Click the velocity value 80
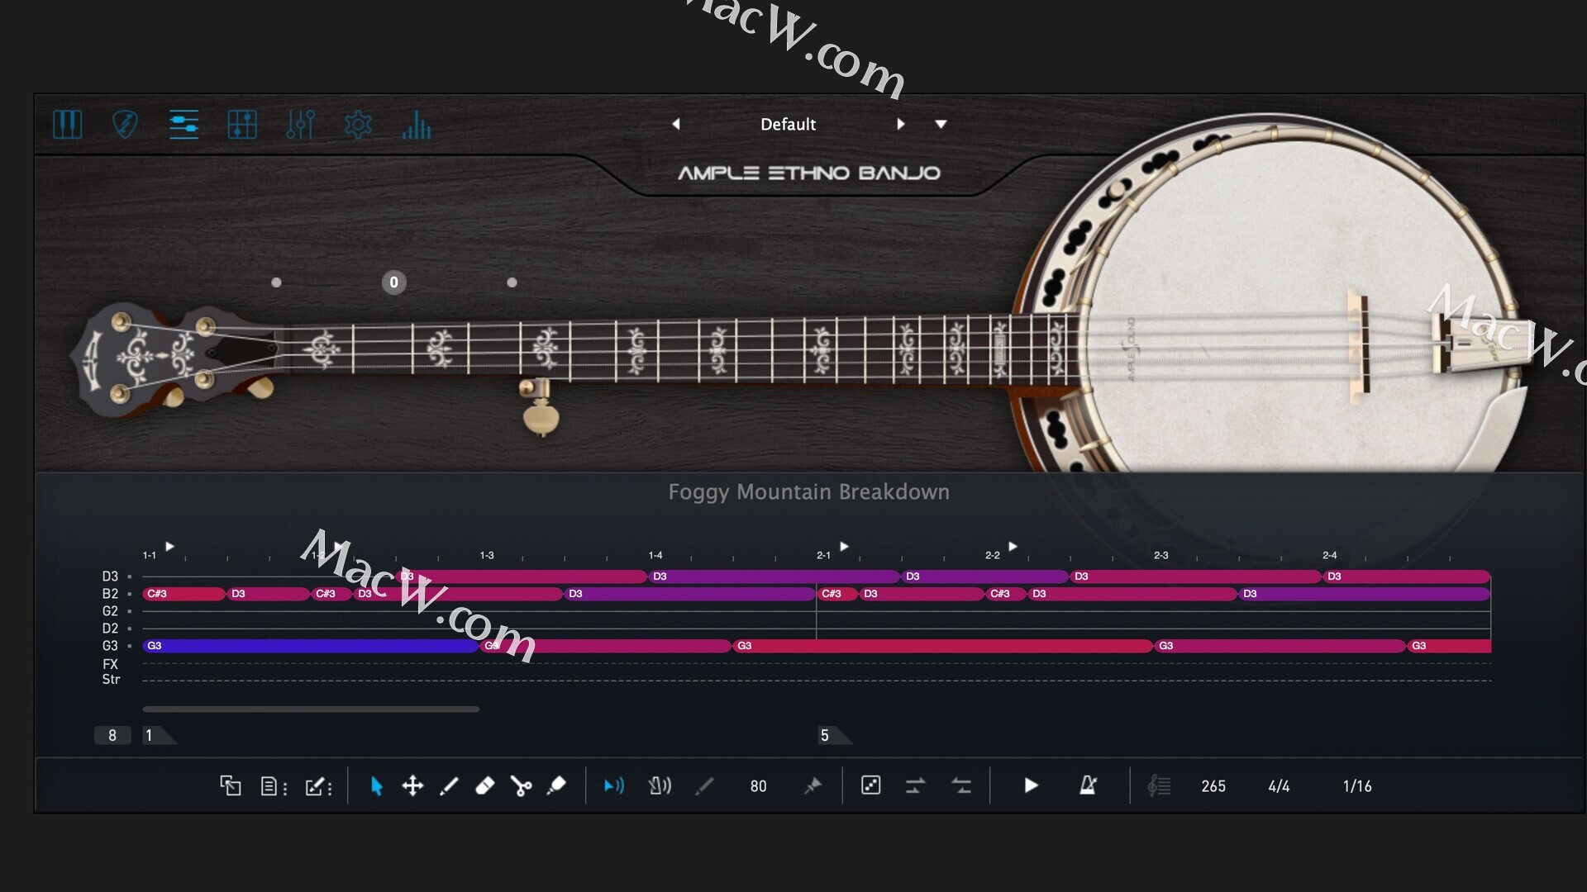The width and height of the screenshot is (1587, 892). (758, 786)
